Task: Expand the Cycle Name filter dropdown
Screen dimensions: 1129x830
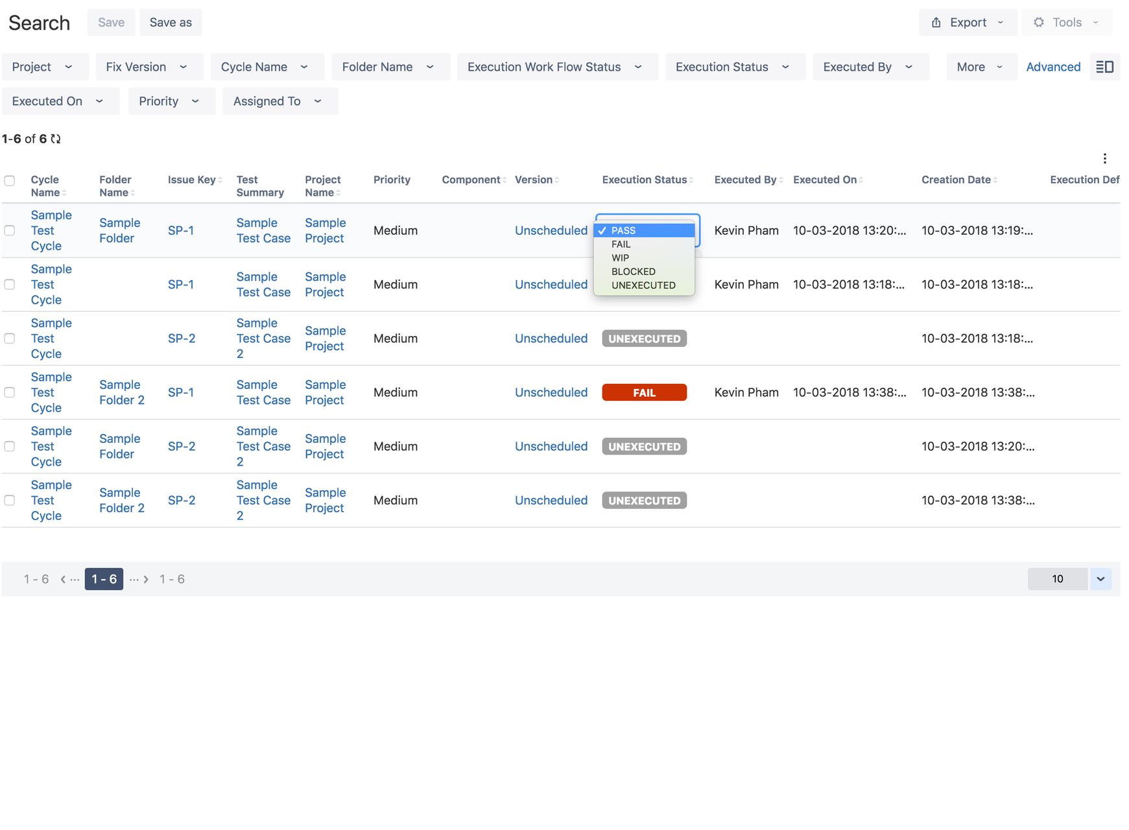Action: (x=267, y=67)
